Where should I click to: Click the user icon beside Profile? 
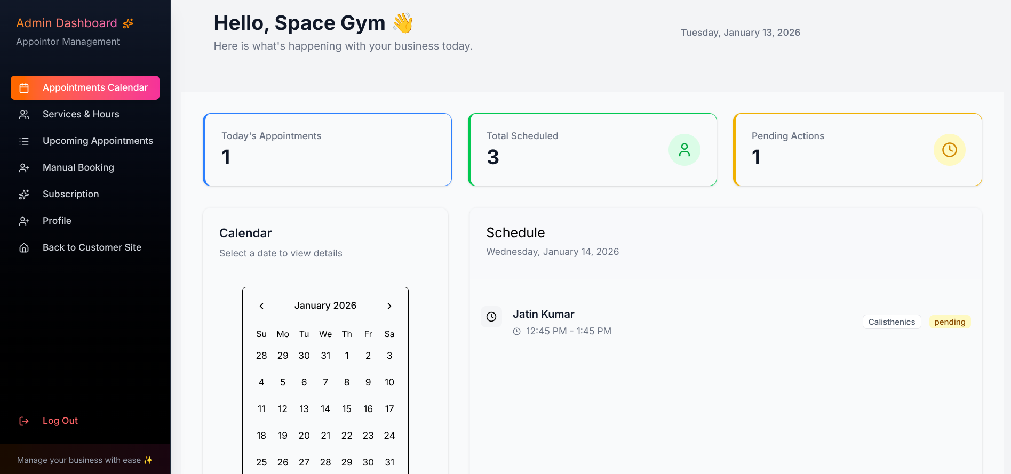(x=24, y=221)
